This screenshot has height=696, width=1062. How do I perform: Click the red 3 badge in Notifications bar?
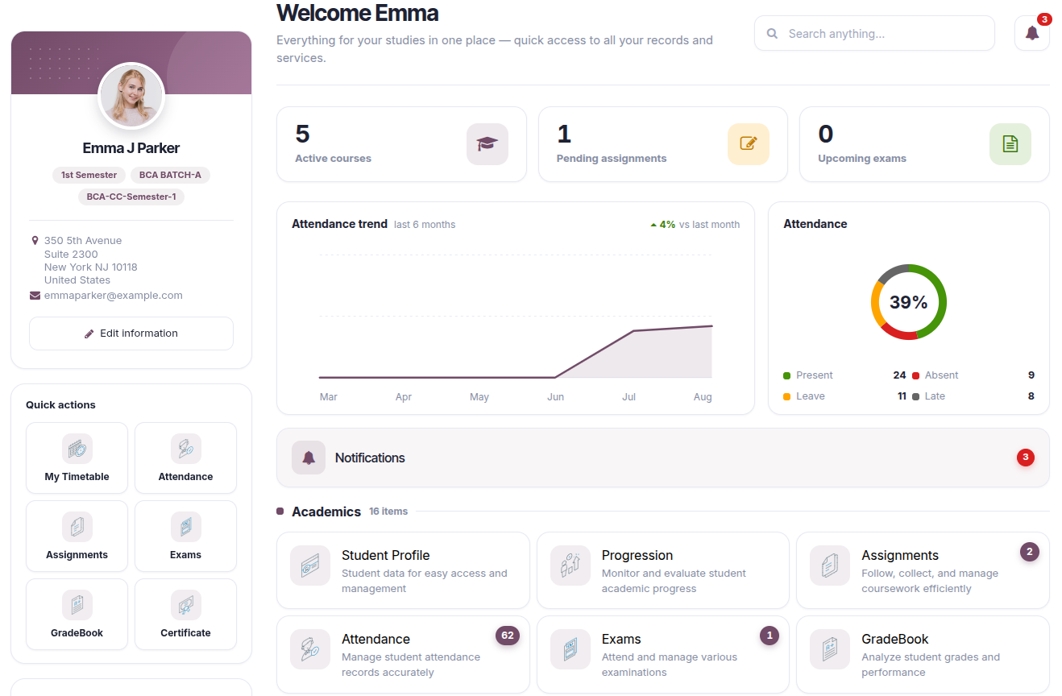(x=1025, y=458)
